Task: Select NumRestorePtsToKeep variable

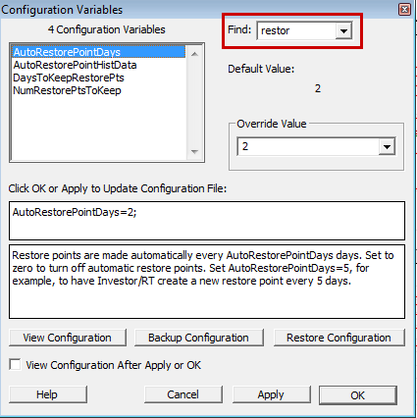Action: click(x=67, y=90)
